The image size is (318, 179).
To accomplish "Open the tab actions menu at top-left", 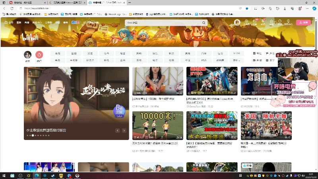I will 4,3.
